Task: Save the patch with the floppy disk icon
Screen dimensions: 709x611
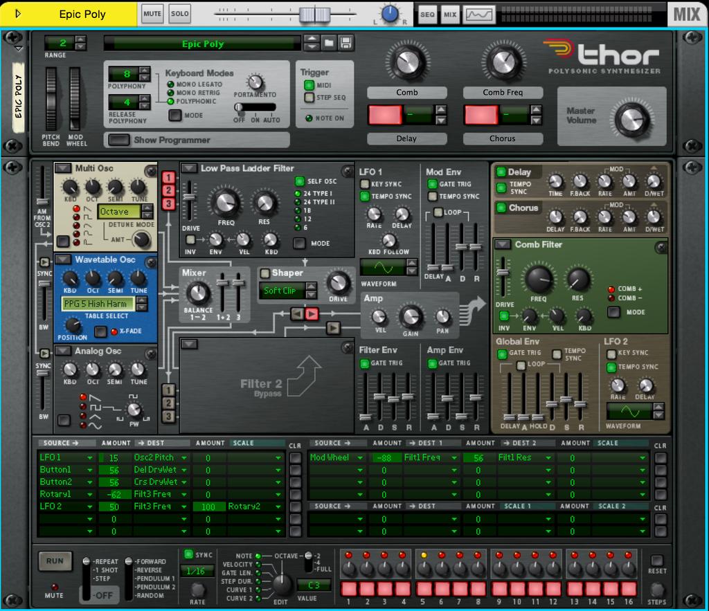Action: (346, 44)
